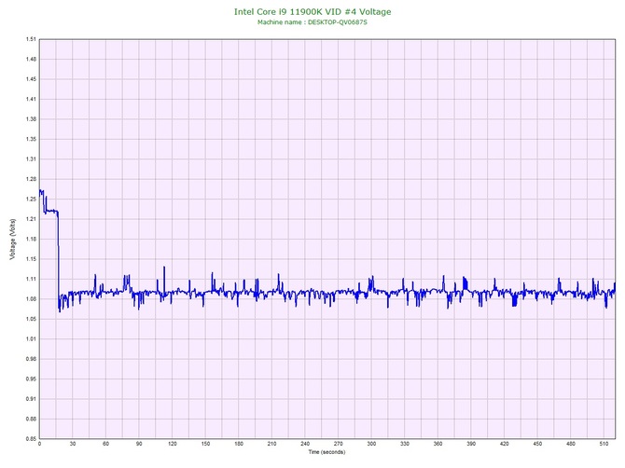Click the 1.35 y-axis value
Viewport: 625px width, 468px height.
tap(31, 139)
